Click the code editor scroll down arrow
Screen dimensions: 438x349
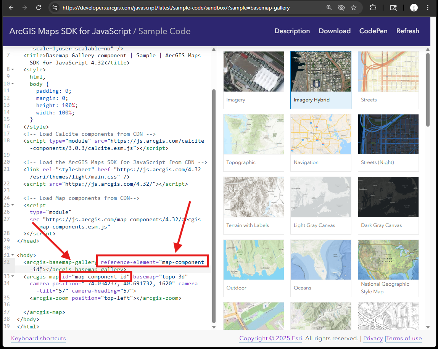pos(214,327)
